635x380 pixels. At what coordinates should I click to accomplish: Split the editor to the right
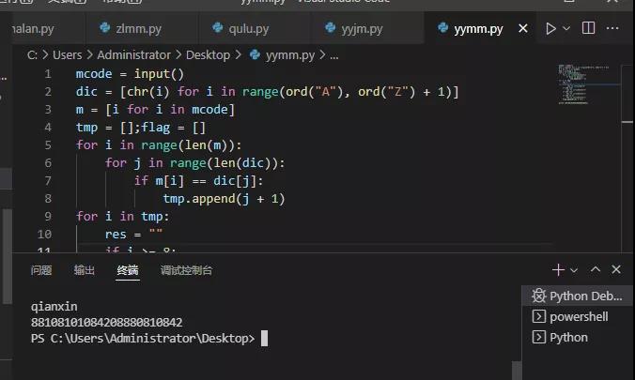click(x=588, y=28)
